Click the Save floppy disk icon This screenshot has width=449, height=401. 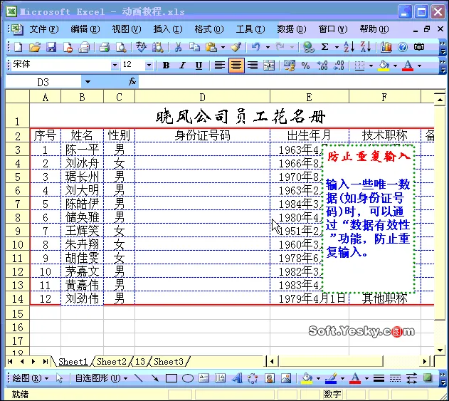pyautogui.click(x=51, y=47)
